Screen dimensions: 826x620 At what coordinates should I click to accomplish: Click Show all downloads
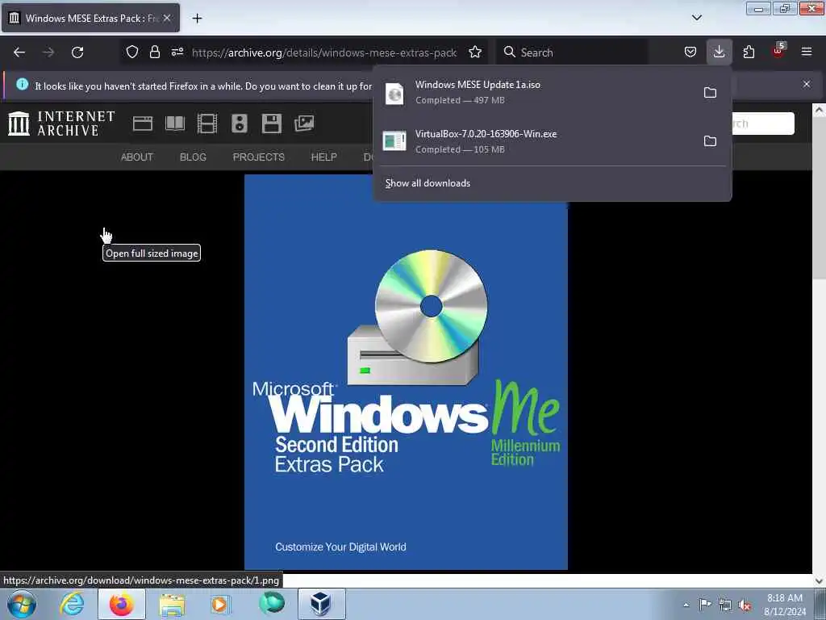click(x=428, y=183)
